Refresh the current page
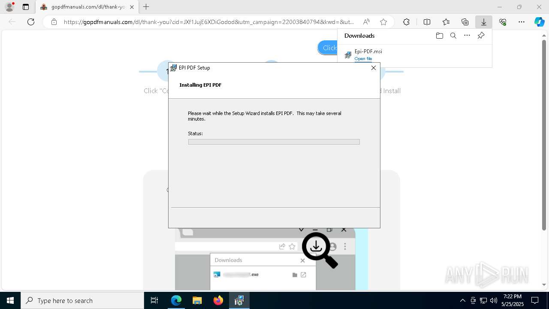Image resolution: width=549 pixels, height=309 pixels. tap(31, 22)
